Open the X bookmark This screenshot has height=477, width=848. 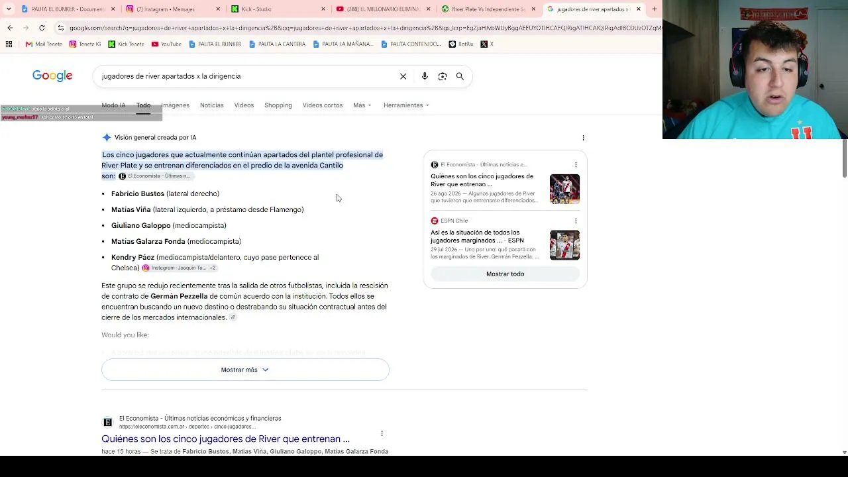pos(487,44)
